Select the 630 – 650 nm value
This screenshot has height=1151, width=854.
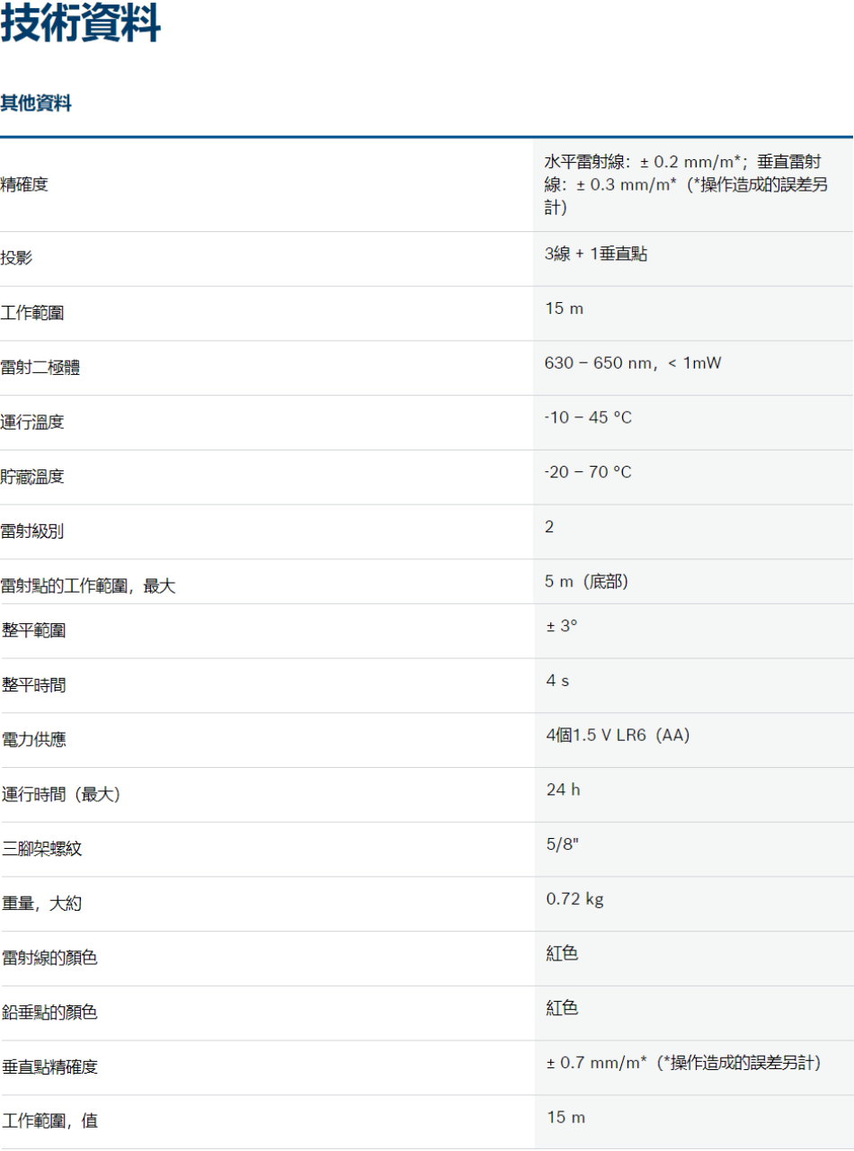coord(633,363)
